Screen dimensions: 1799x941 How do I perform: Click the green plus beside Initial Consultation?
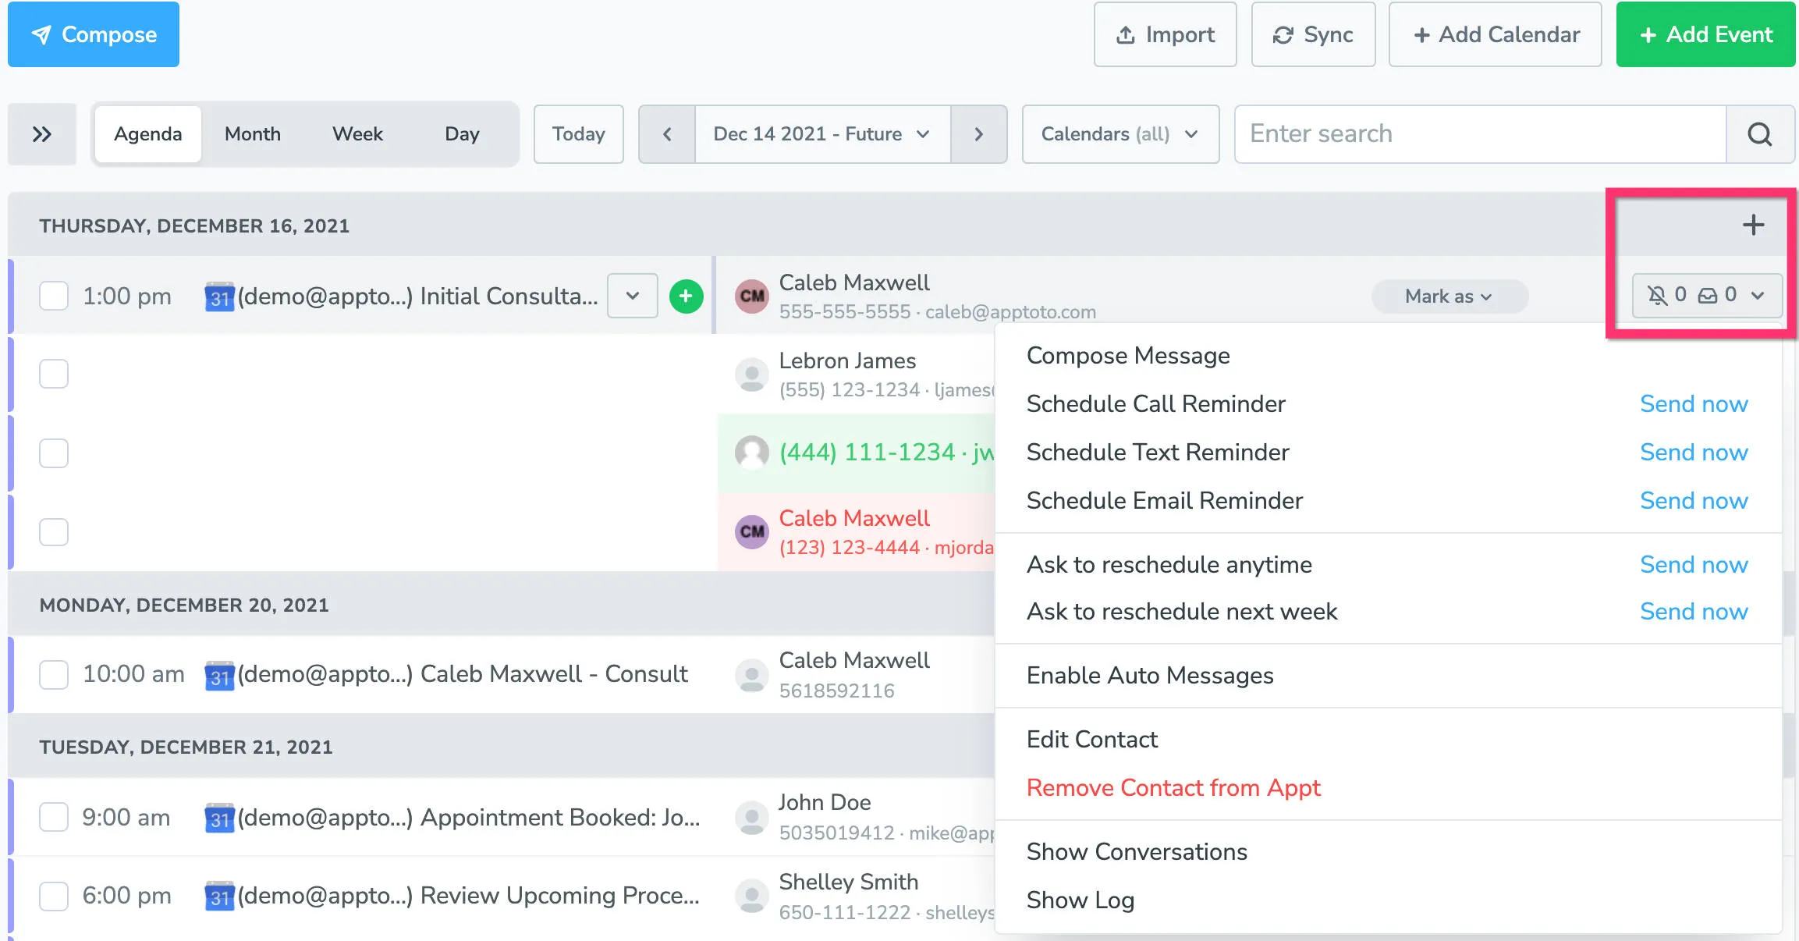click(x=686, y=296)
